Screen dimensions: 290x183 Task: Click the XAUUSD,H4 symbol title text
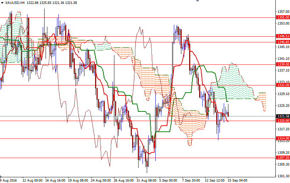point(15,3)
